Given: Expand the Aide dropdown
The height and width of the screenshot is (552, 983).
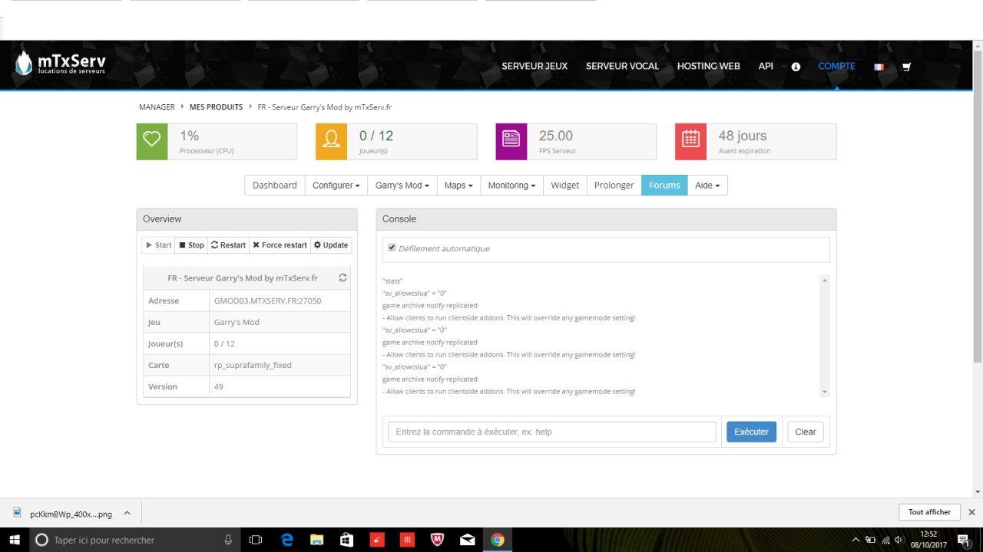Looking at the screenshot, I should [707, 186].
